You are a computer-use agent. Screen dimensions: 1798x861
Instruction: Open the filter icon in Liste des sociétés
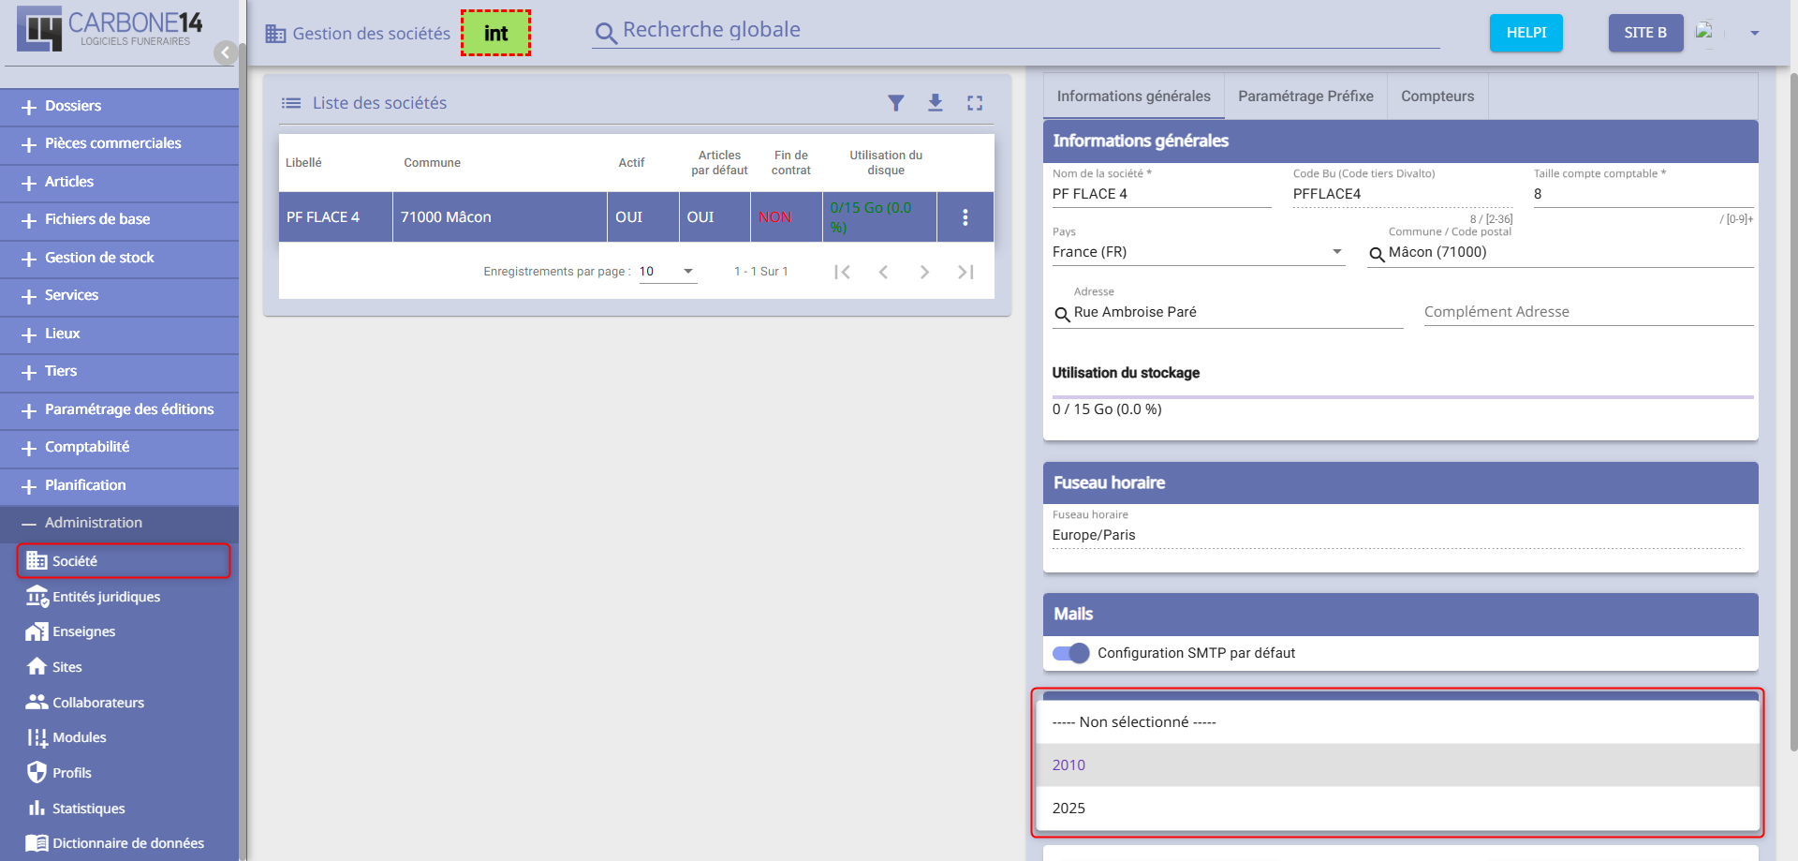tap(896, 103)
